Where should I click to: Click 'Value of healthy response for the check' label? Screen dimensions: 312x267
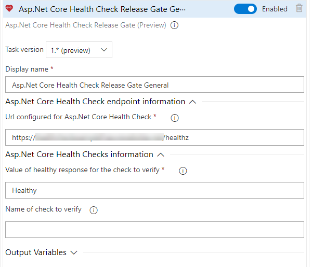click(82, 170)
